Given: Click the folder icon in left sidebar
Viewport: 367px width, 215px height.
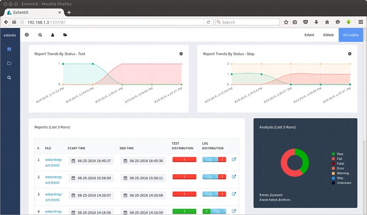Looking at the screenshot, I should pos(9,63).
